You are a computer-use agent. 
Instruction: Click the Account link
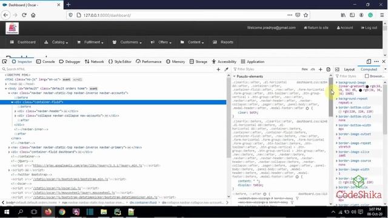pyautogui.click(x=345, y=28)
